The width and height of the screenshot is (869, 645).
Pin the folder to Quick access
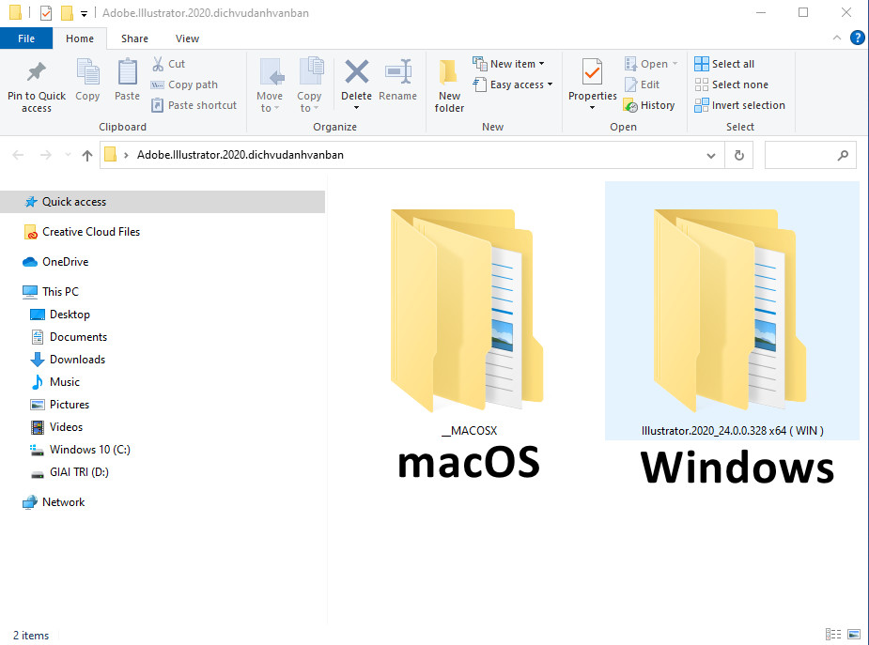(x=37, y=86)
